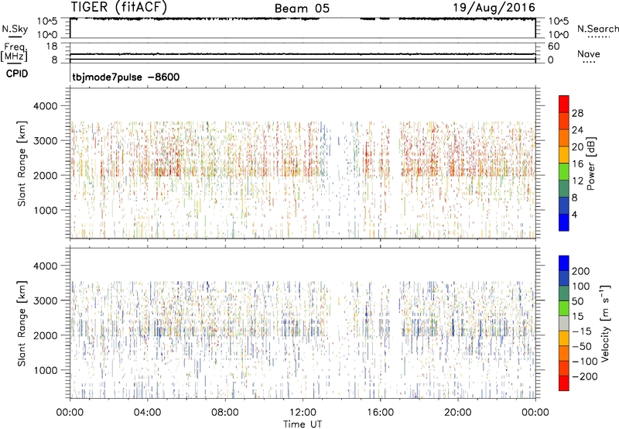This screenshot has height=429, width=619.
Task: Pick the blue 100-200 Velocity colorbar segment
Action: [564, 279]
